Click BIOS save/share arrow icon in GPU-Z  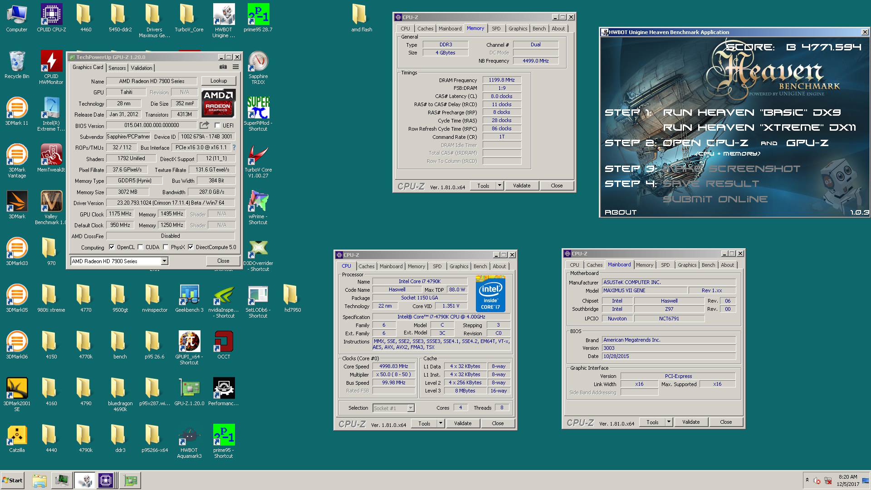[205, 125]
